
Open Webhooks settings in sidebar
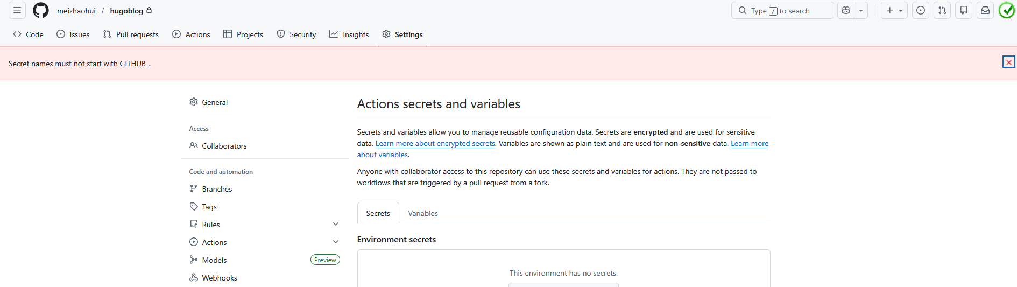[219, 278]
